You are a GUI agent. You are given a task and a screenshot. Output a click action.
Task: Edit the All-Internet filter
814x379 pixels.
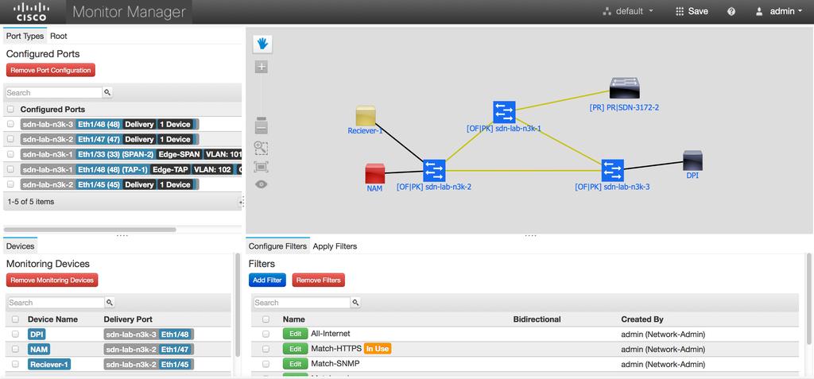point(296,334)
